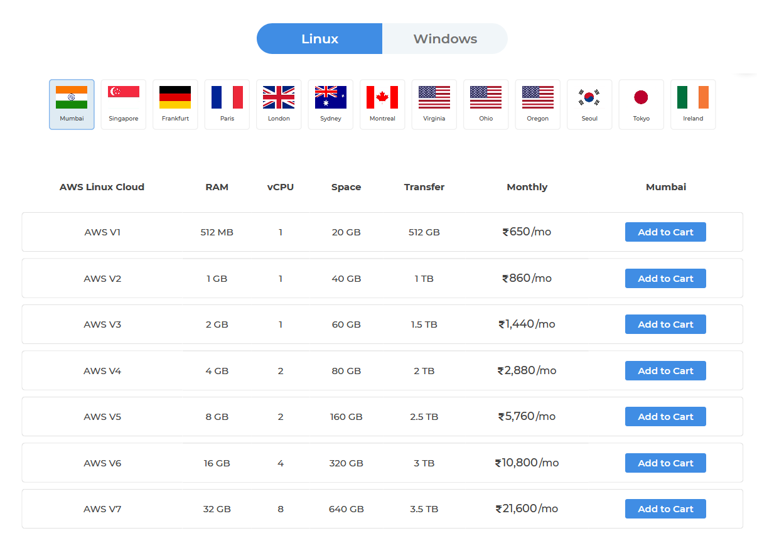Viewport: 757px width, 548px height.
Task: Click the AWS V2 plan name
Action: [102, 279]
